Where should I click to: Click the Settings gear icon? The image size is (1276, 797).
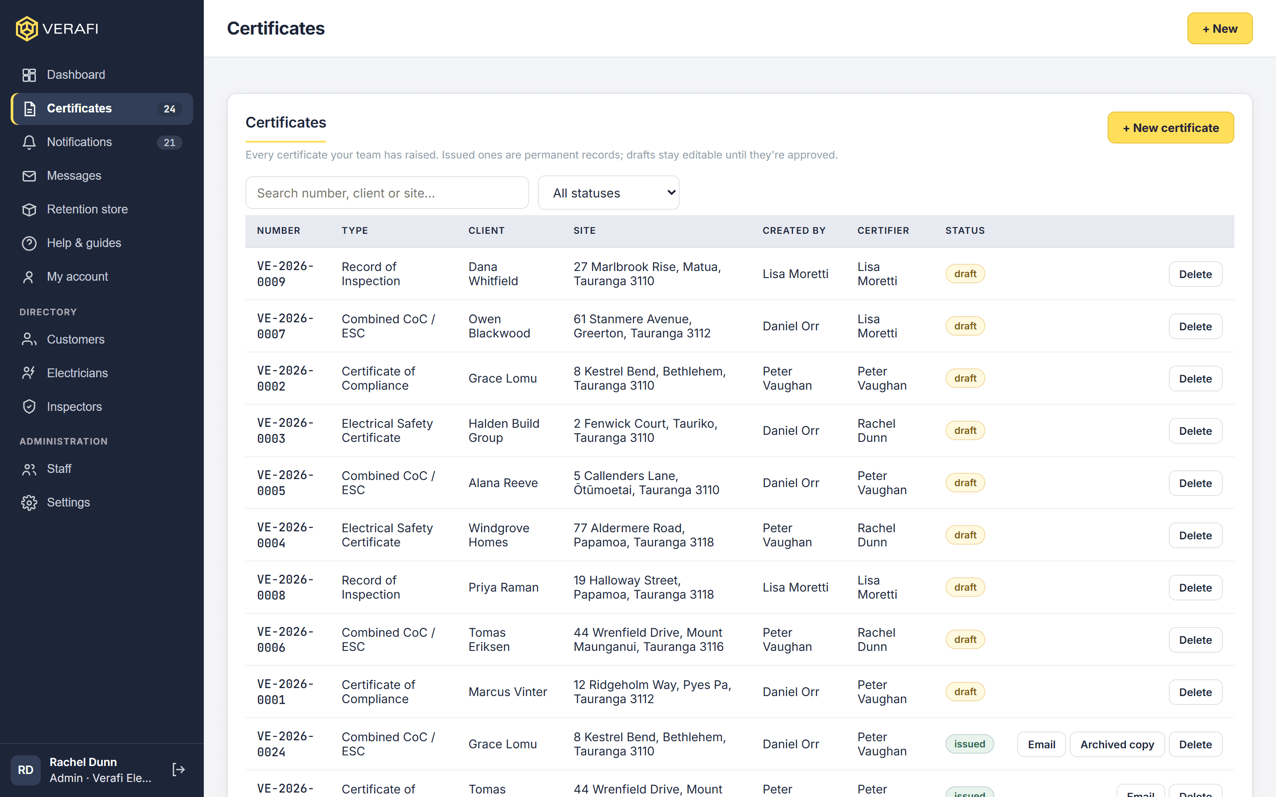29,503
